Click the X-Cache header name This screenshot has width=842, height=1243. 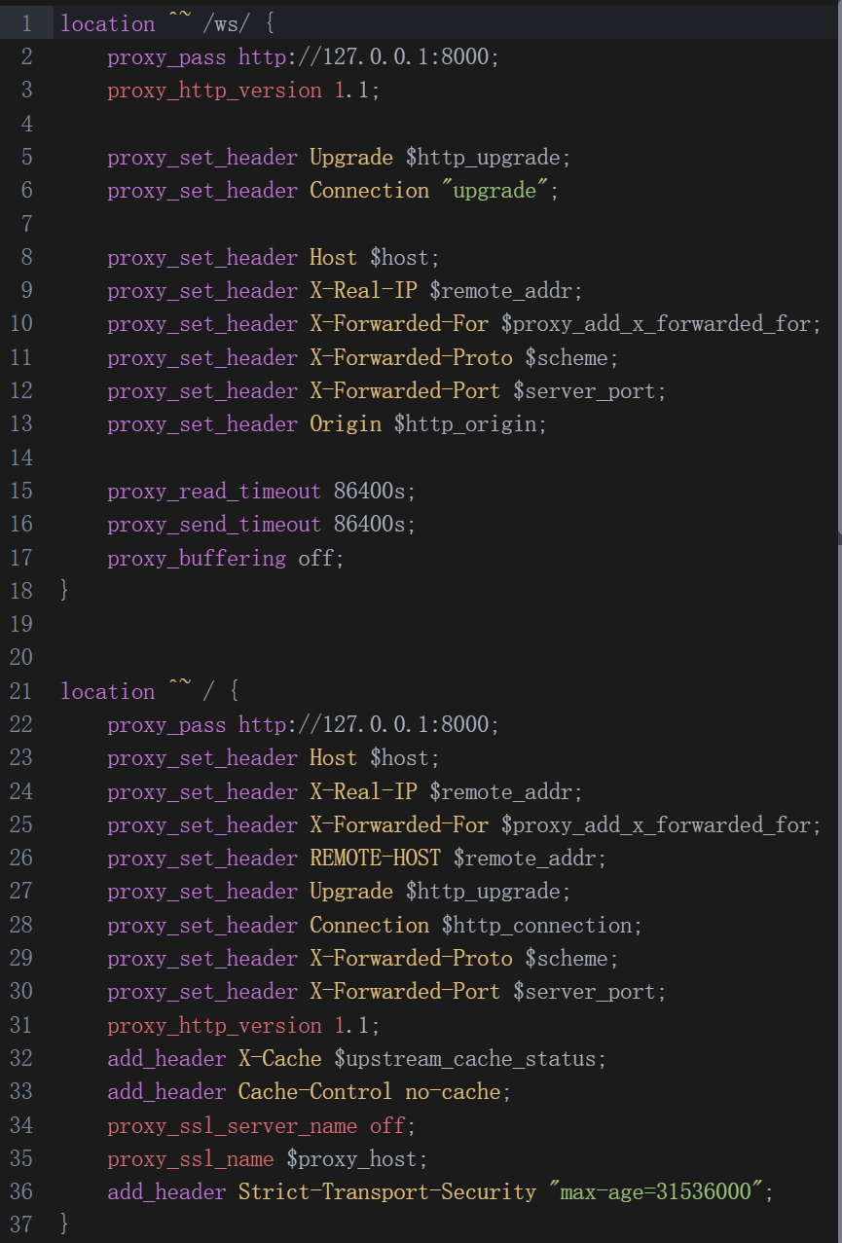279,1059
